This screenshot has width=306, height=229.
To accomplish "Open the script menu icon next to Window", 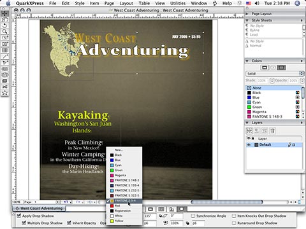I will [x=215, y=3].
